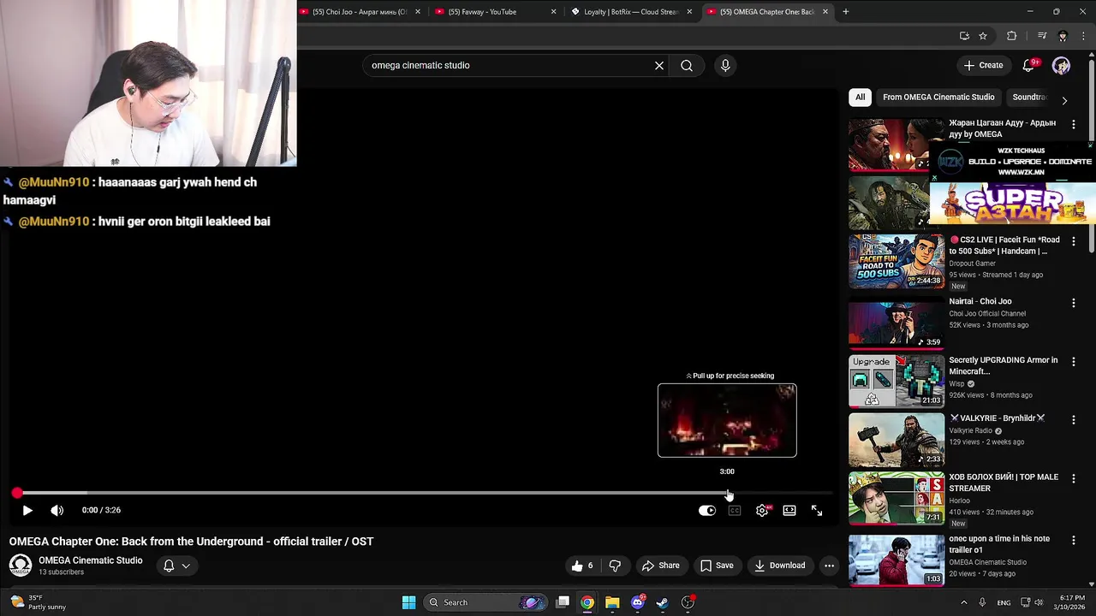Run search with magnifier button

point(687,65)
